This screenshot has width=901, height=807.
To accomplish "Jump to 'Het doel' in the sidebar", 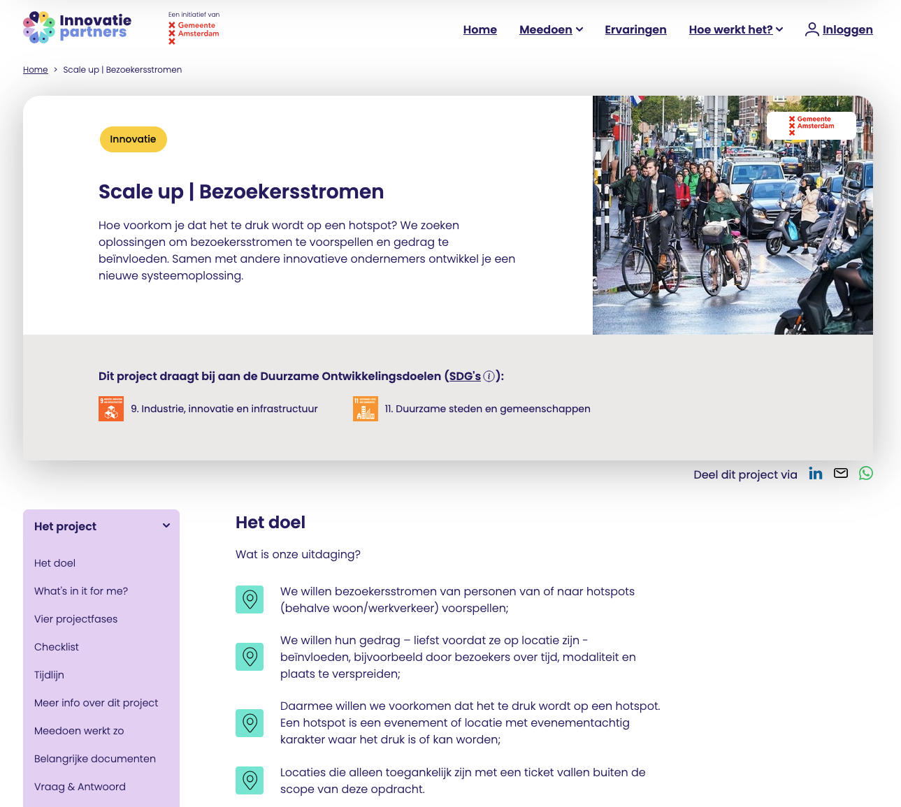I will tap(55, 563).
